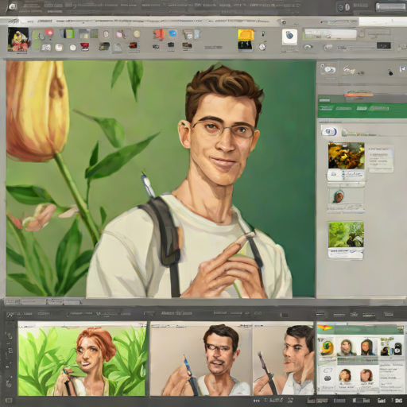Image resolution: width=407 pixels, height=407 pixels.
Task: Open the small portrait thumbnail in side panel
Action: click(339, 197)
